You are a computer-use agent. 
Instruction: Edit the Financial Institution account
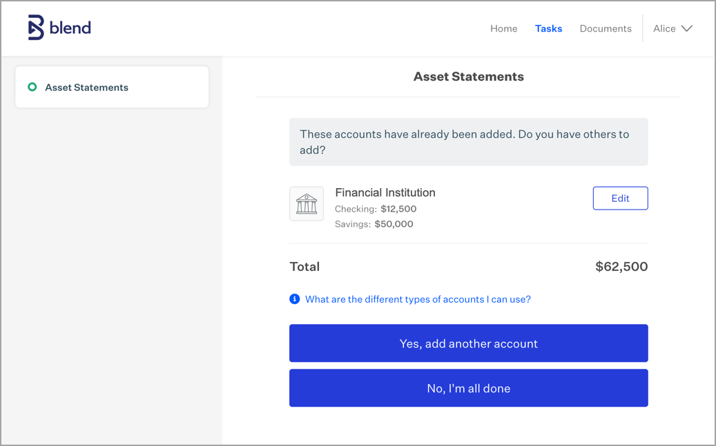click(x=620, y=199)
